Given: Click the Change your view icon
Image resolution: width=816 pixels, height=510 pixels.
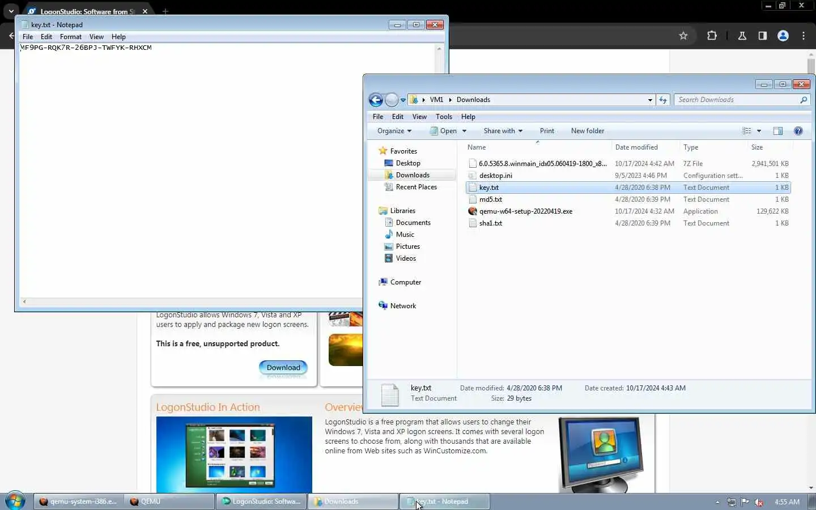Looking at the screenshot, I should click(x=747, y=131).
